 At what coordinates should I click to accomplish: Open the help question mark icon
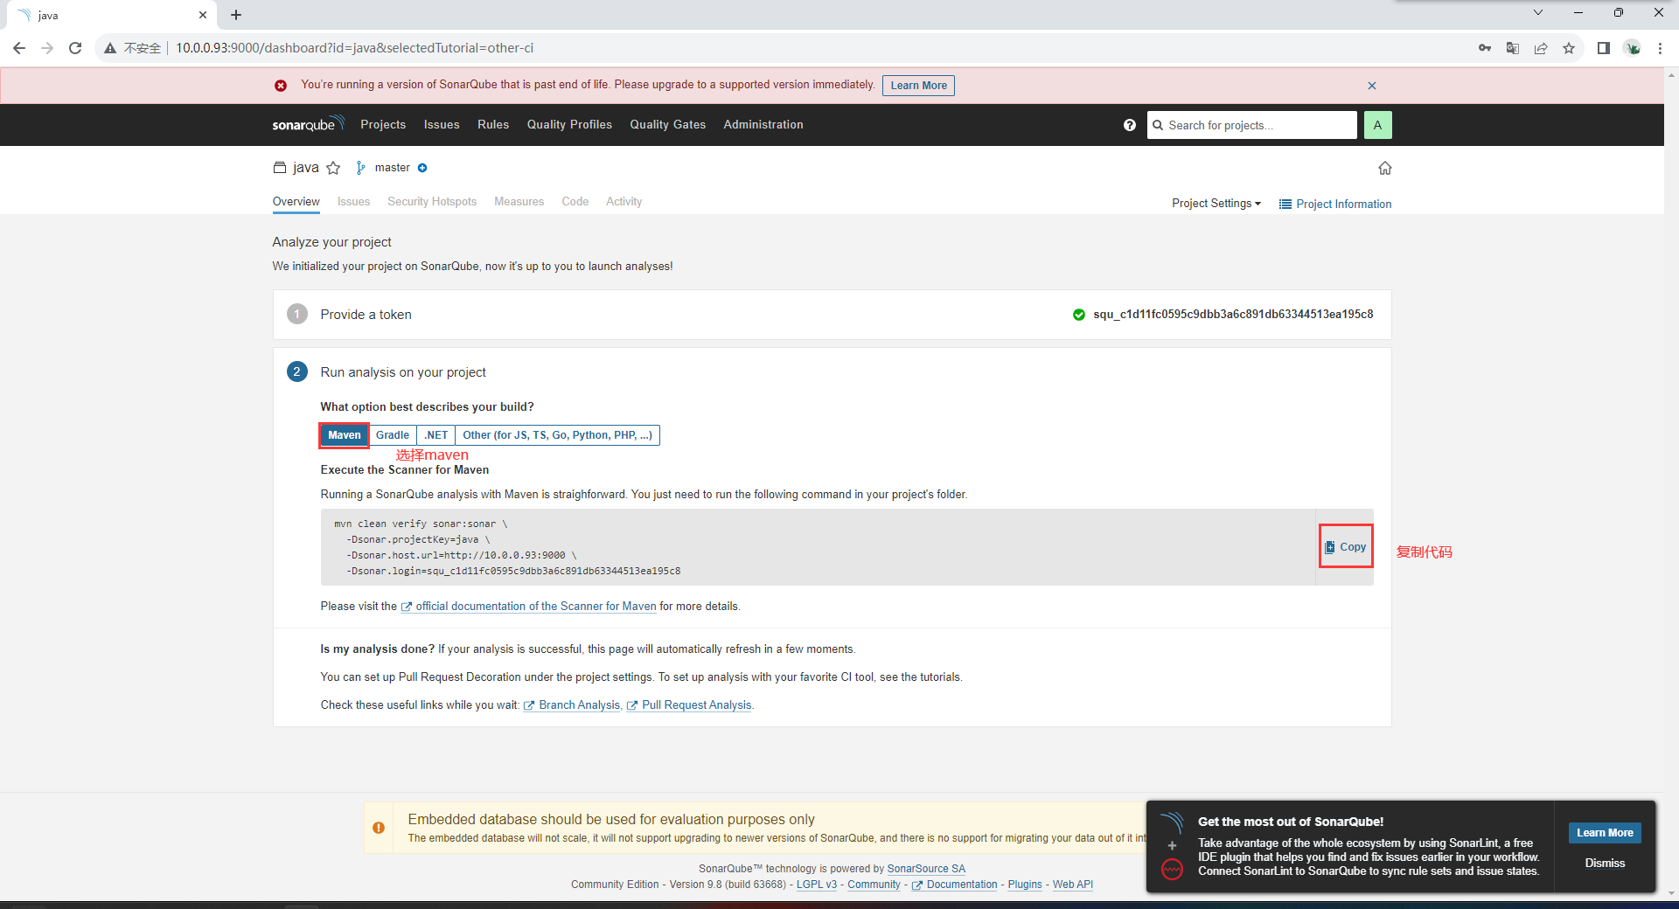[1130, 125]
